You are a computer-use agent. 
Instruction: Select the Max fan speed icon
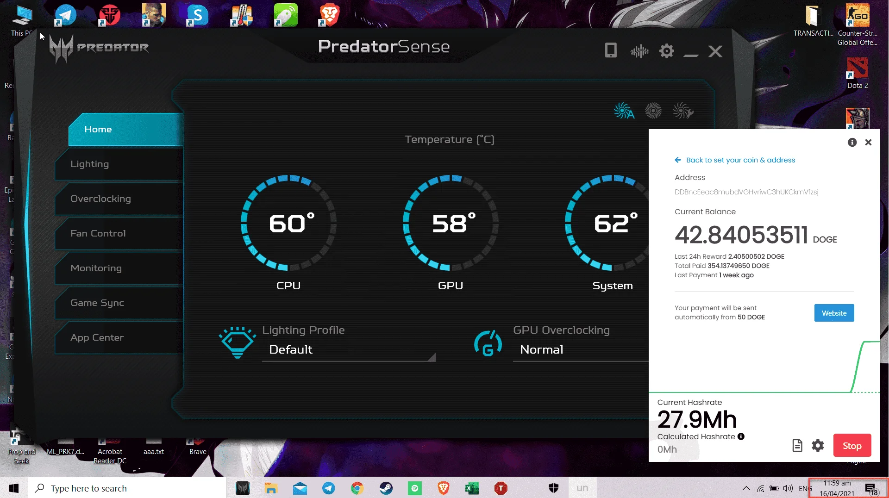coord(653,111)
